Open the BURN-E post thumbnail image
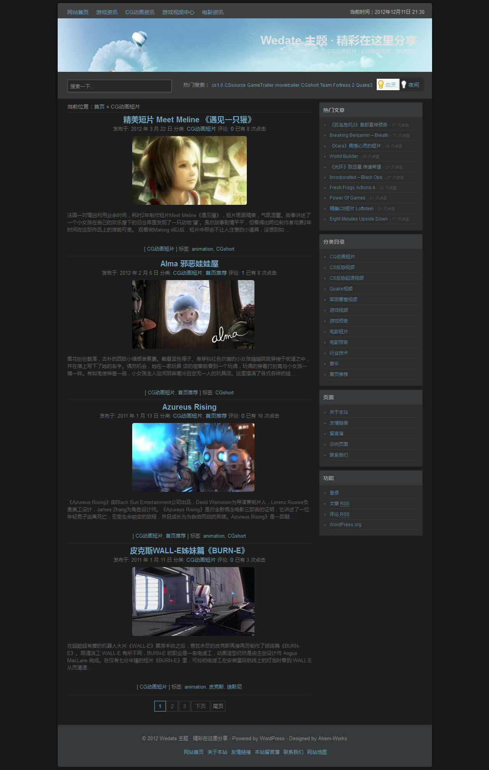This screenshot has width=489, height=770. click(x=193, y=601)
